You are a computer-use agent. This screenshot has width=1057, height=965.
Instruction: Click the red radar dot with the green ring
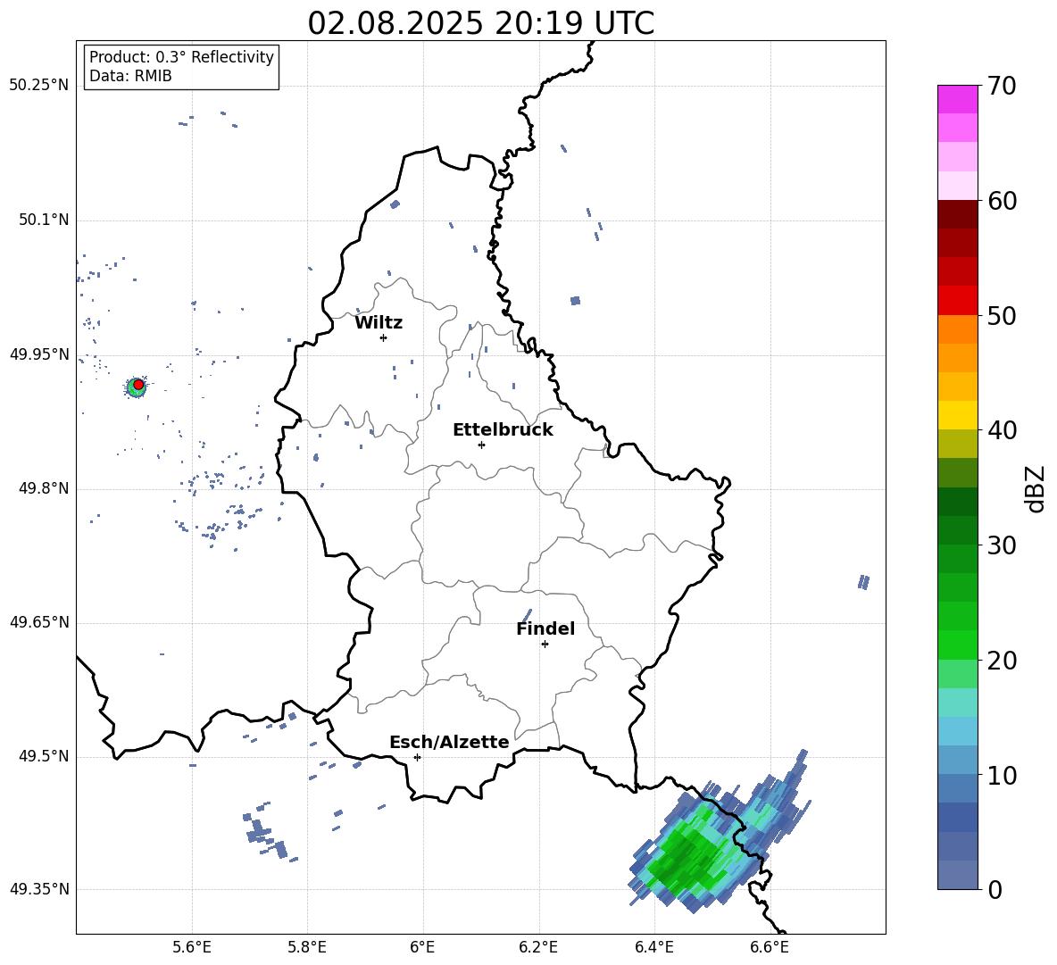click(137, 385)
